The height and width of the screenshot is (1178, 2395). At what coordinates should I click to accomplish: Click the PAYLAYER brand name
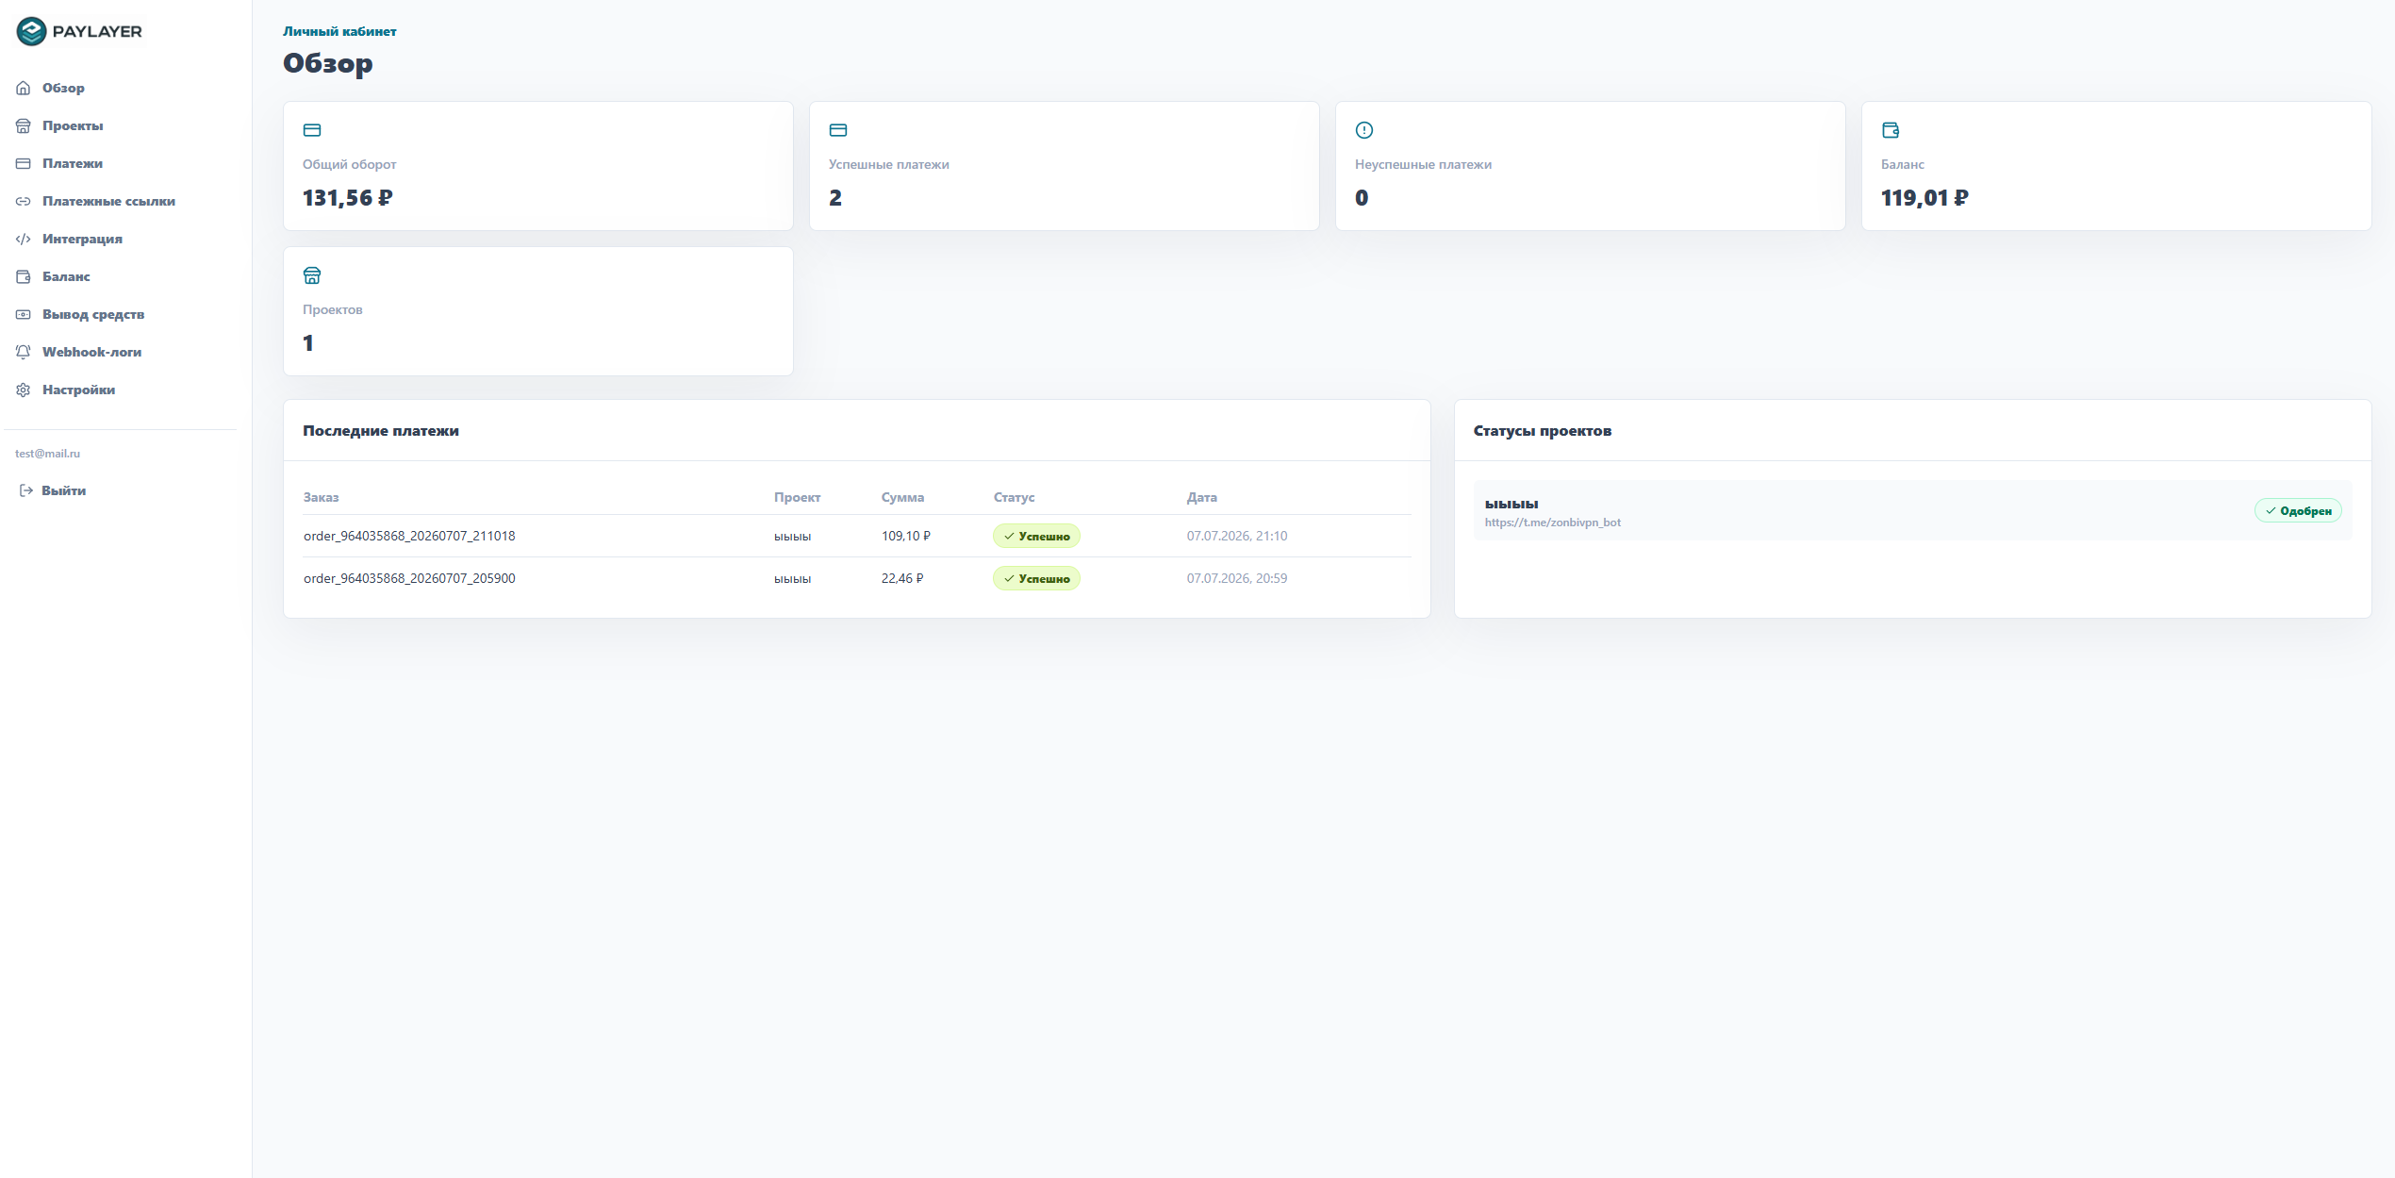coord(97,31)
